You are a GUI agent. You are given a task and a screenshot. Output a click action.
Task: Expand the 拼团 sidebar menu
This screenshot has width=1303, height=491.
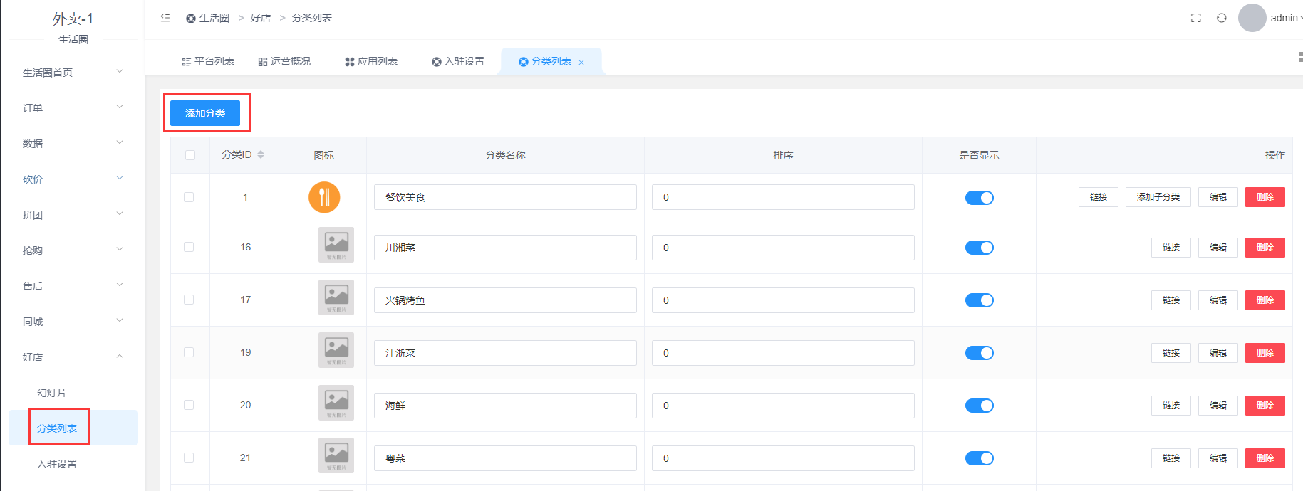point(73,214)
